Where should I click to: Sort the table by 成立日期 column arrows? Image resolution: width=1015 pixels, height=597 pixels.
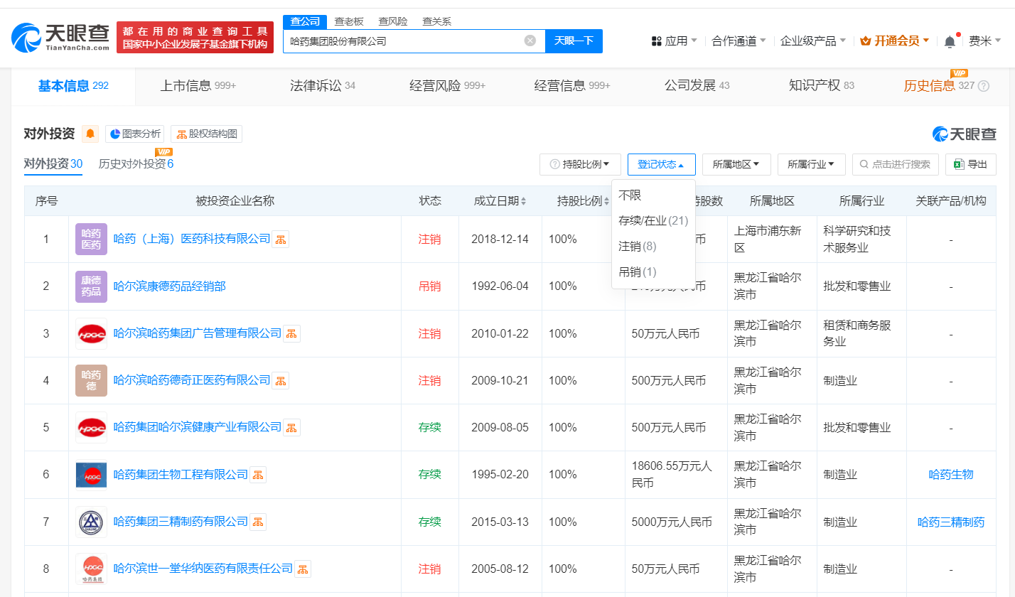[524, 201]
